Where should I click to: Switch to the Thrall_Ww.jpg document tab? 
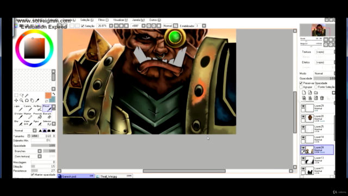[x=114, y=176]
